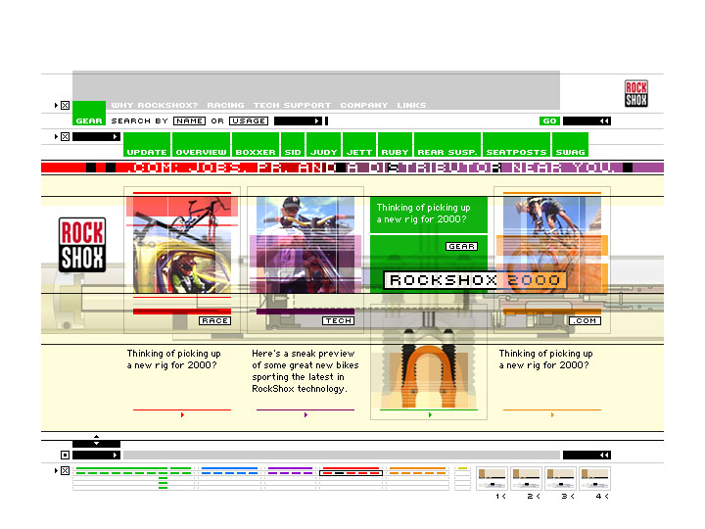Viewport: 705px width, 529px height.
Task: Click the orange arrow under the .COM column
Action: tap(552, 414)
